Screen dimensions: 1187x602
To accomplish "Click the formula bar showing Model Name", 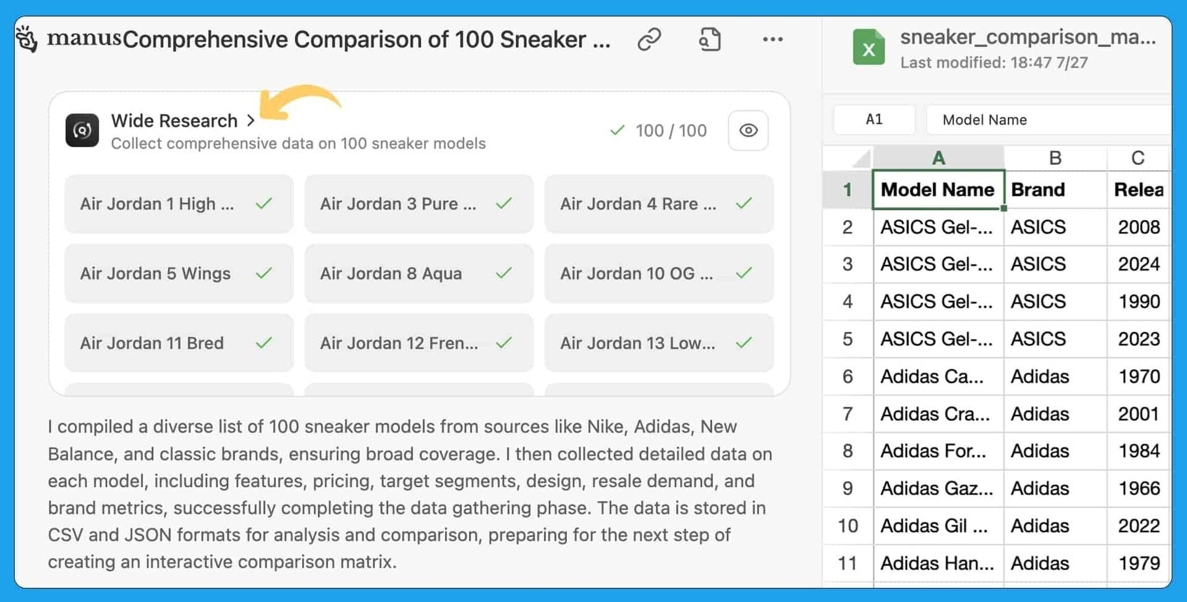I will click(x=1048, y=119).
